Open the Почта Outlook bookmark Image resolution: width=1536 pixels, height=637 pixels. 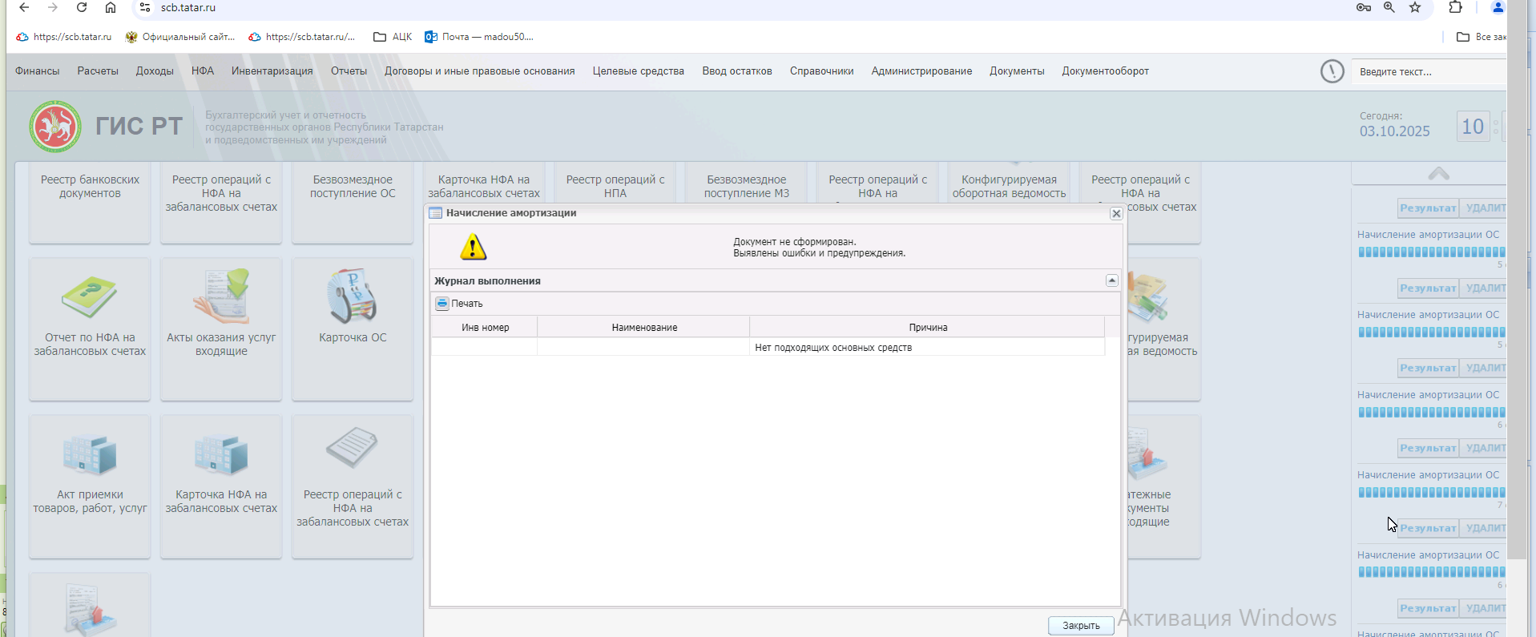(x=479, y=37)
